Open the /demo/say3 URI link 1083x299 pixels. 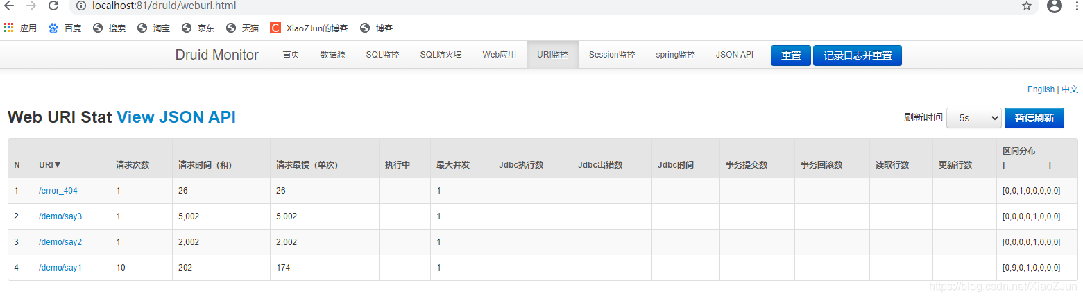click(x=60, y=216)
